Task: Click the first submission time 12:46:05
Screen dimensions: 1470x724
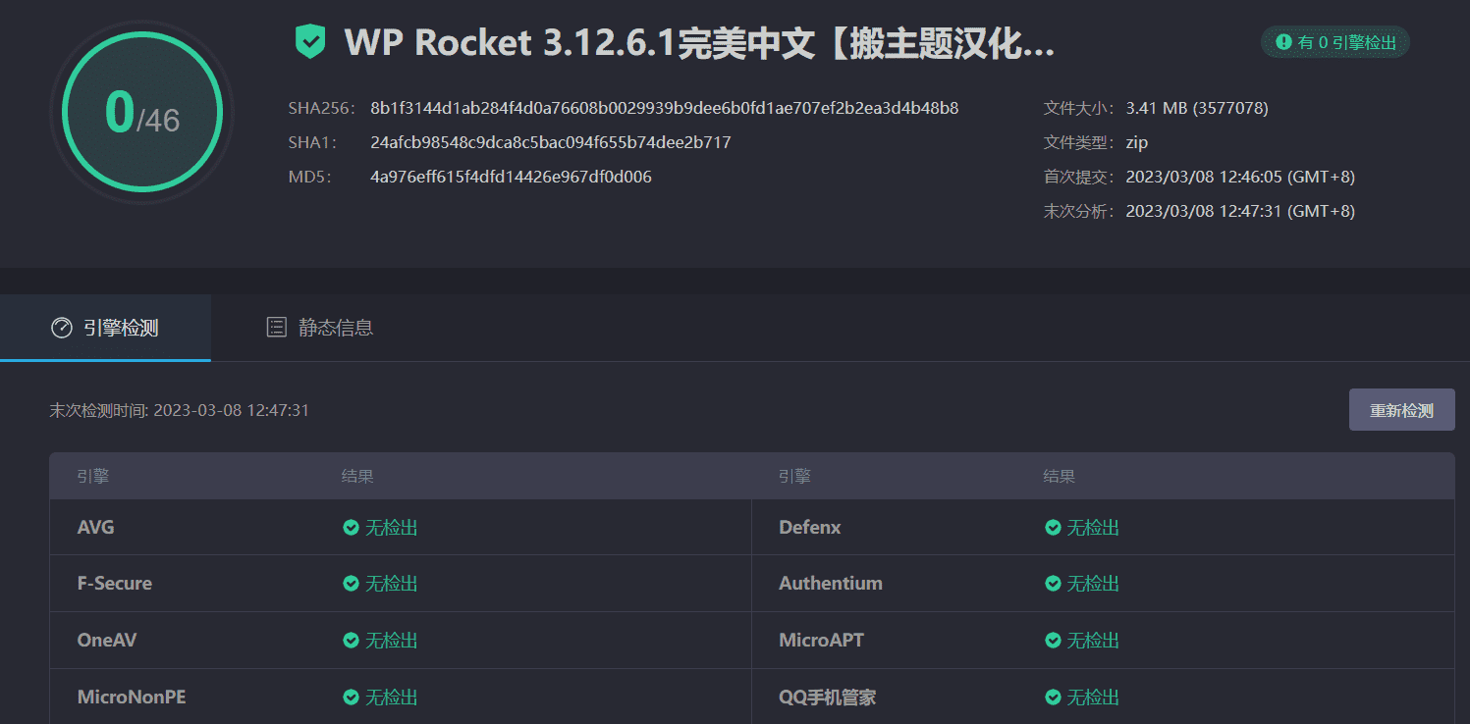Action: 1240,177
